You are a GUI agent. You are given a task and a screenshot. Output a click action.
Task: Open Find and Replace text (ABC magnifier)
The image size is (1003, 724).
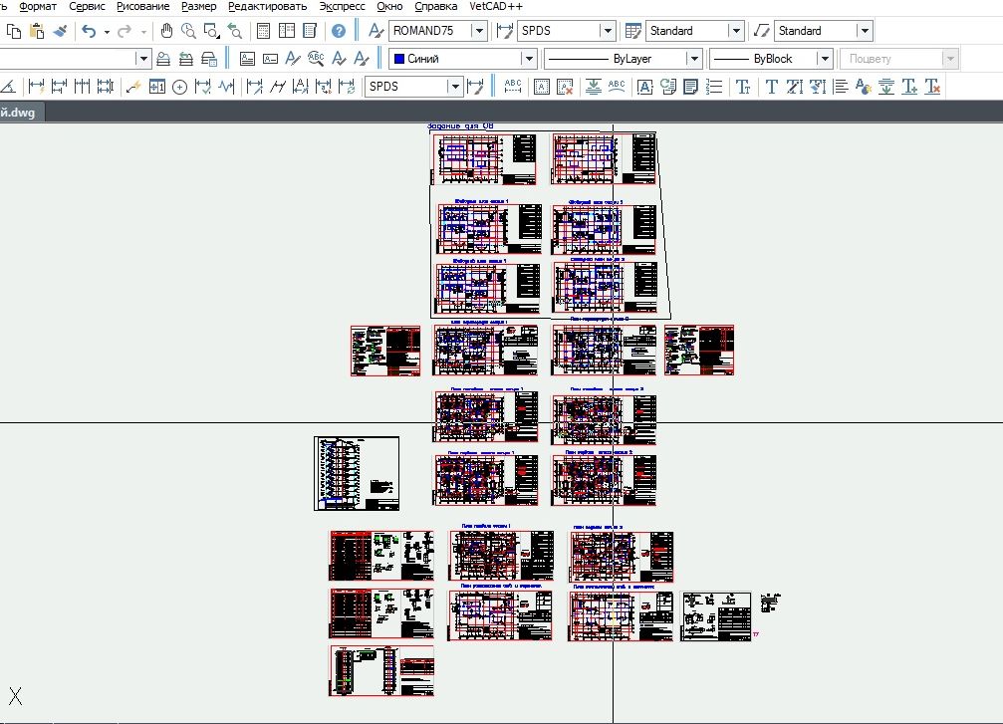[x=316, y=59]
